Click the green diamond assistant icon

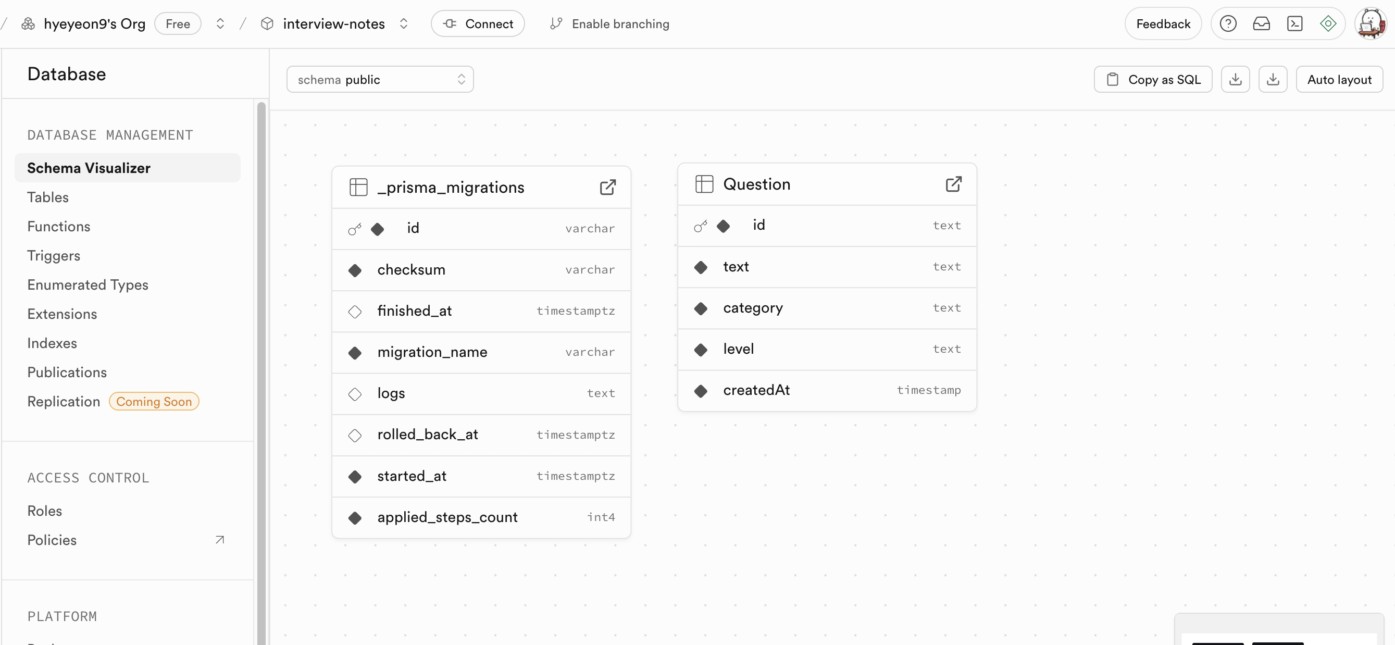click(1328, 24)
